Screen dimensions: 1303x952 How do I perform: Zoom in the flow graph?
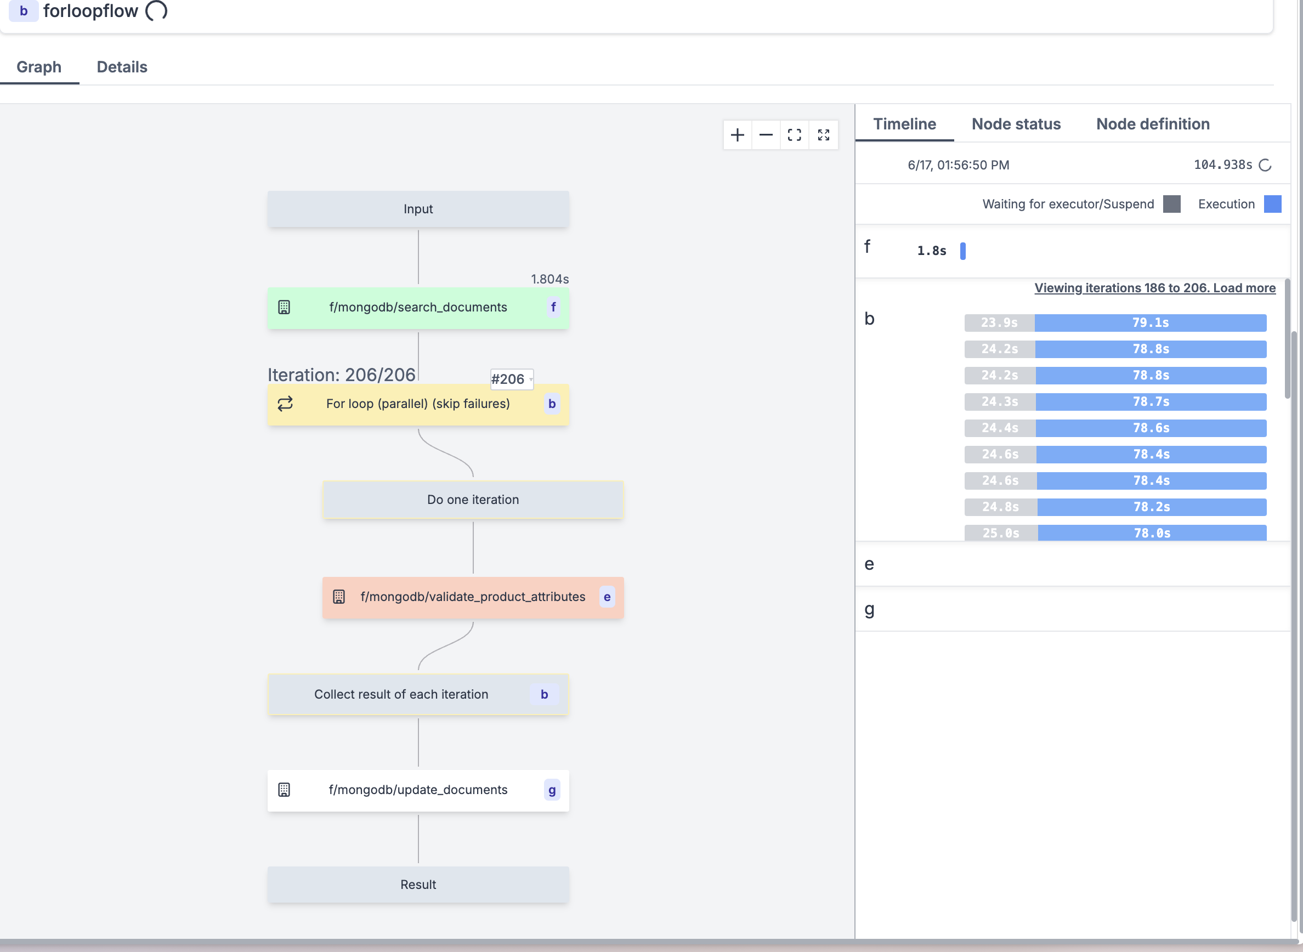[737, 135]
